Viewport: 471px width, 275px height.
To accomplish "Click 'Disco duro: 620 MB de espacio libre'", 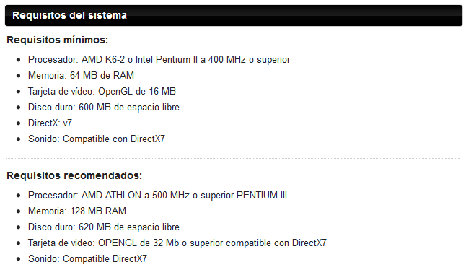I will [x=104, y=227].
